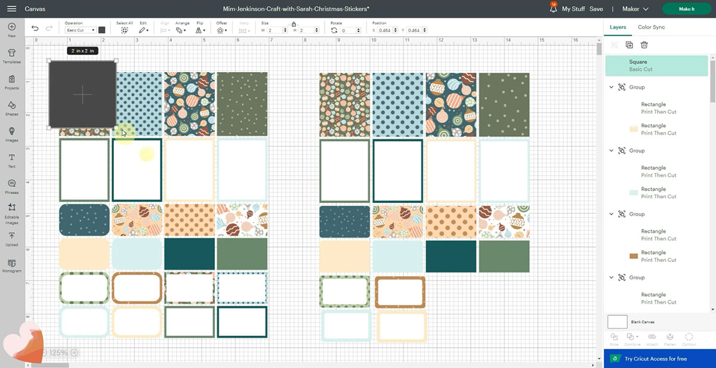Toggle the size aspect ratio lock

[x=294, y=24]
